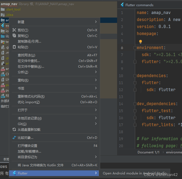Open the 新建 submenu
The width and height of the screenshot is (182, 179).
54,22
